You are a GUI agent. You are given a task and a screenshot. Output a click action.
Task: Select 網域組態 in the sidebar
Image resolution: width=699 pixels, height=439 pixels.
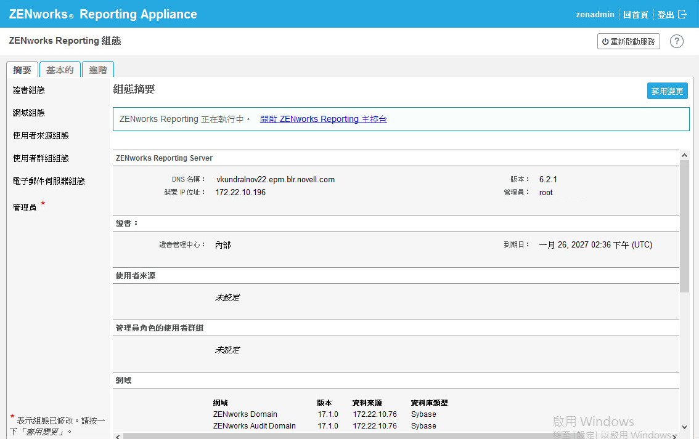[29, 113]
